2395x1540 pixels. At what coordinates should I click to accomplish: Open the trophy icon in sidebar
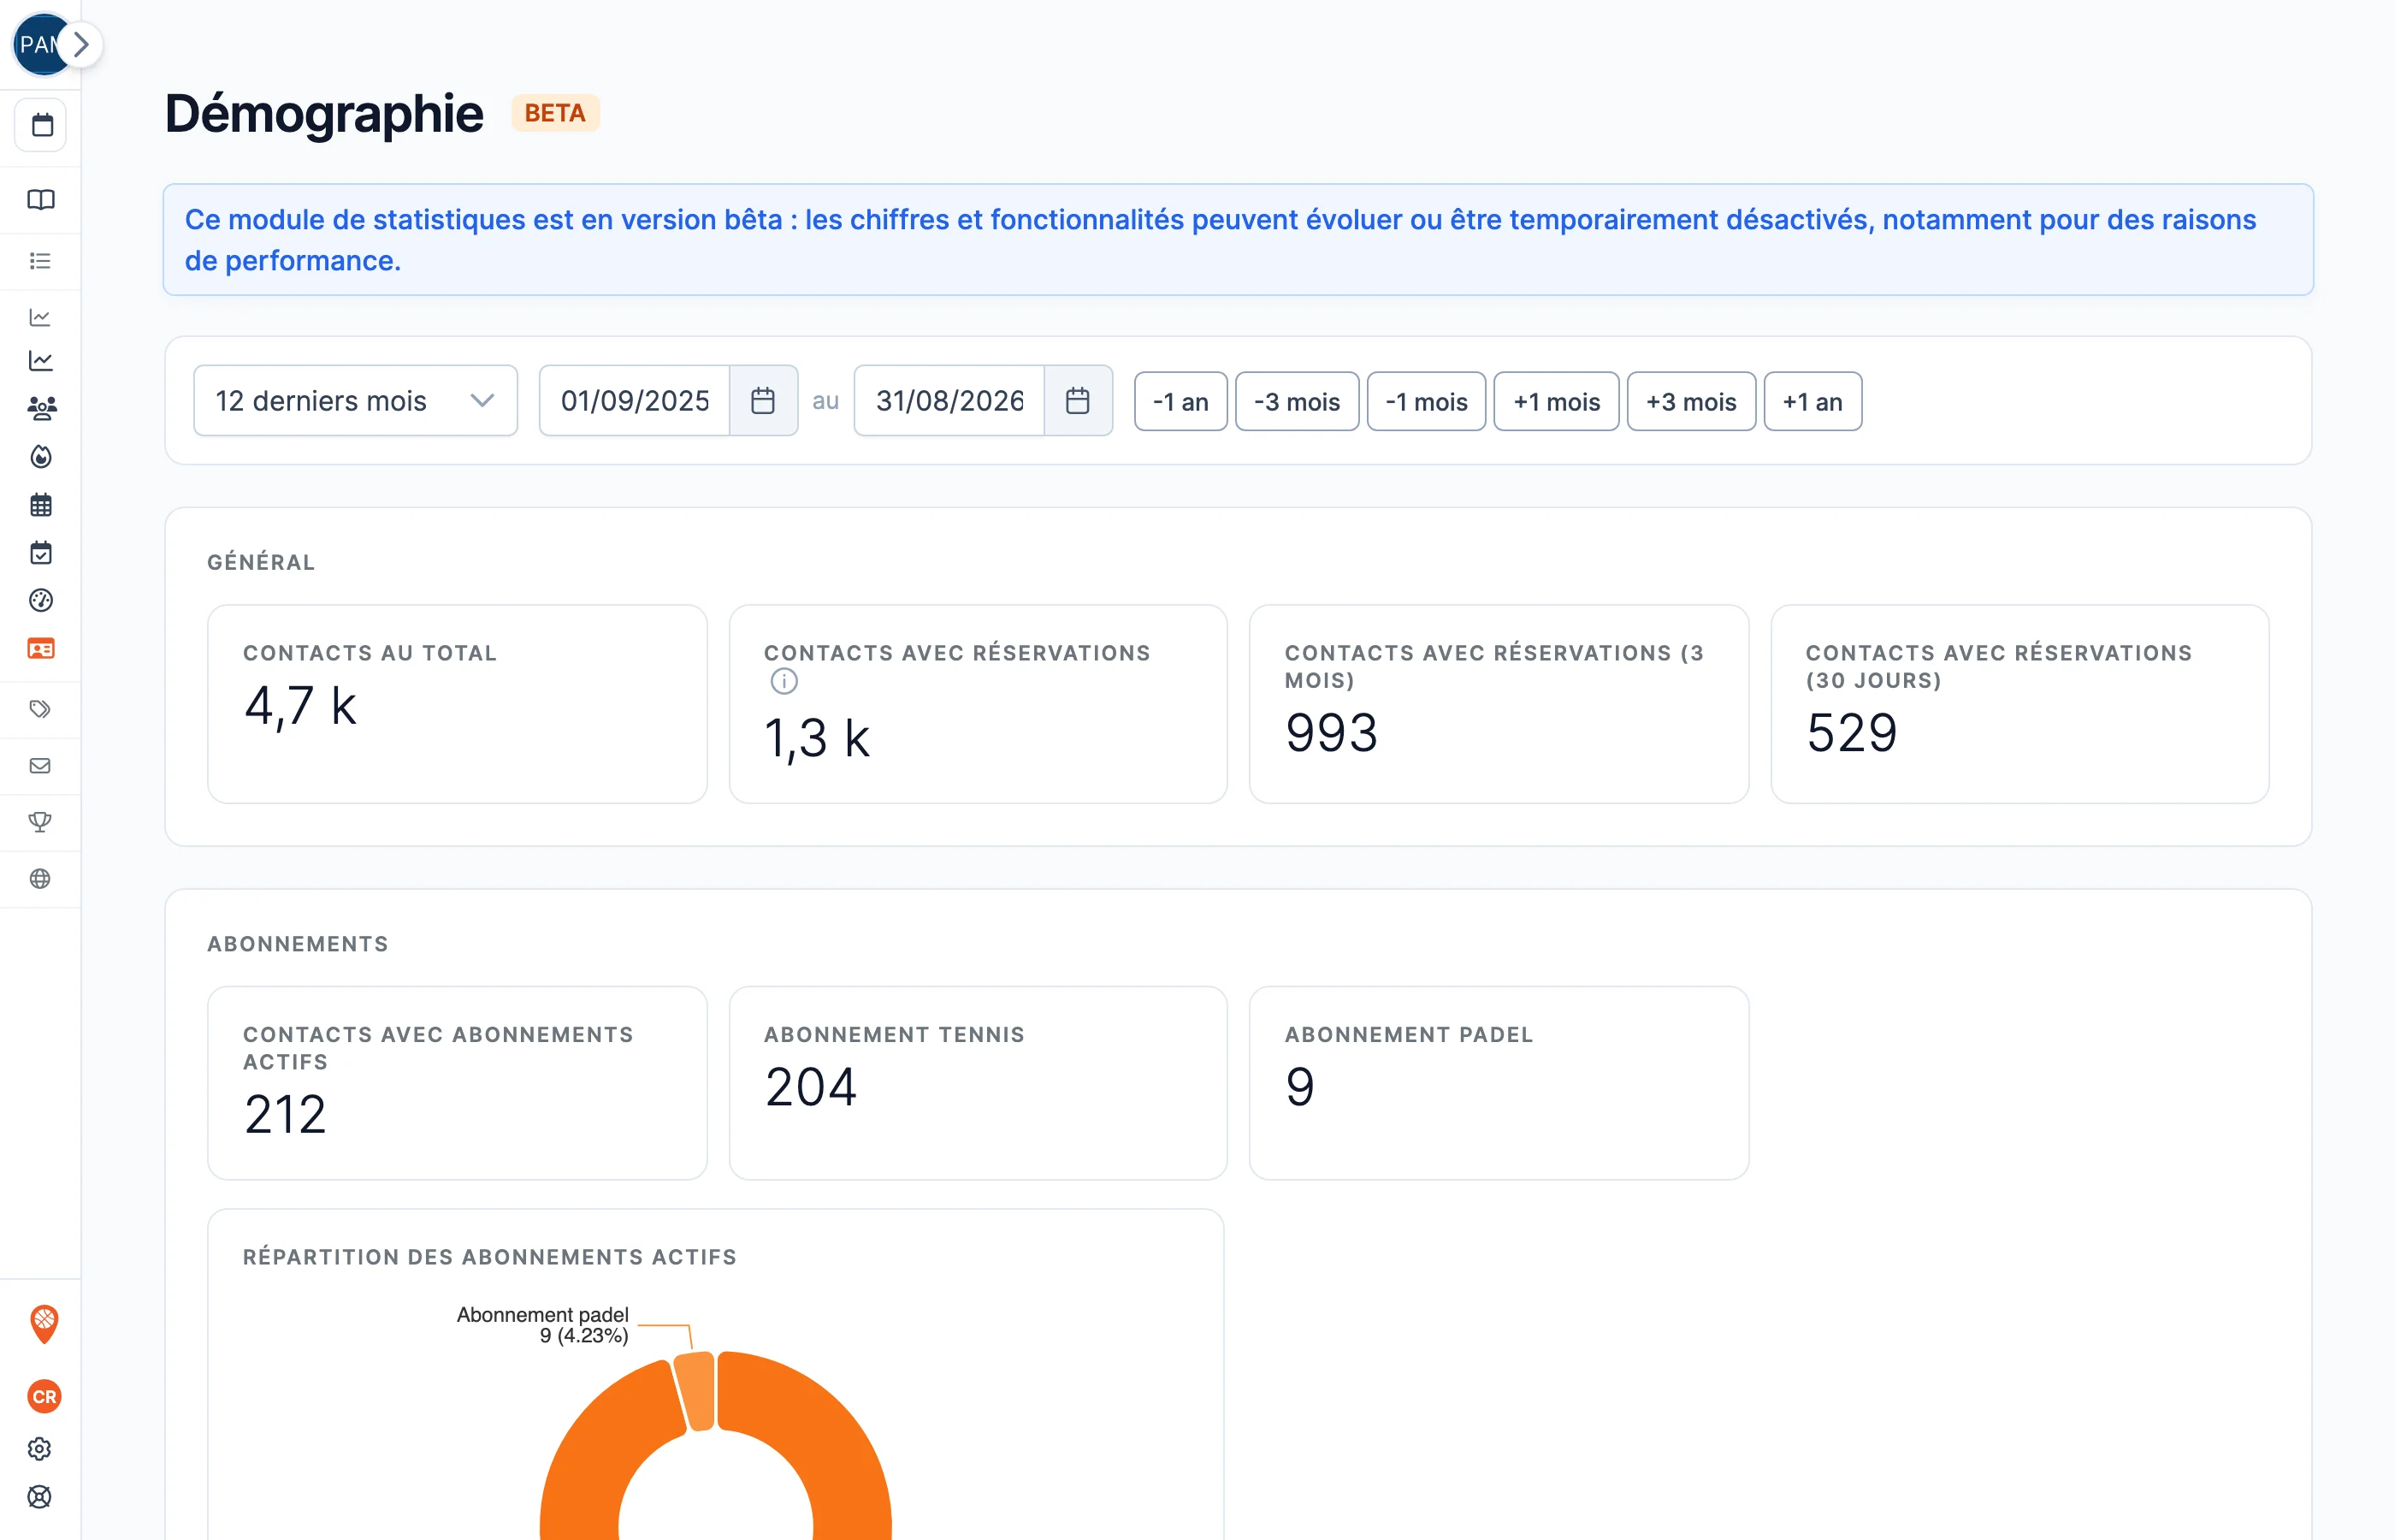[x=41, y=822]
